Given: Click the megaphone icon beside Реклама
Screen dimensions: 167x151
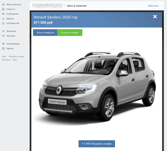Looking at the screenshot, I should click(3, 36).
